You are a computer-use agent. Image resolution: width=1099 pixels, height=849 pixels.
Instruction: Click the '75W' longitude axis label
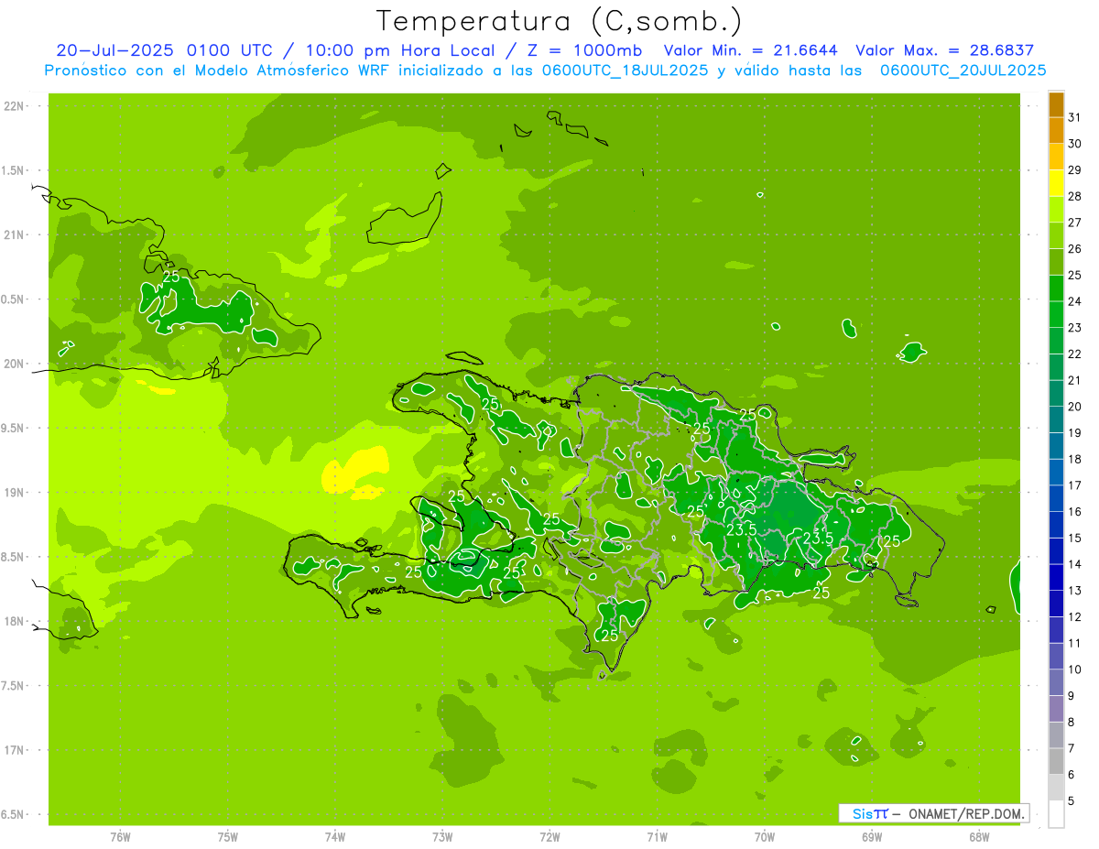click(x=227, y=836)
